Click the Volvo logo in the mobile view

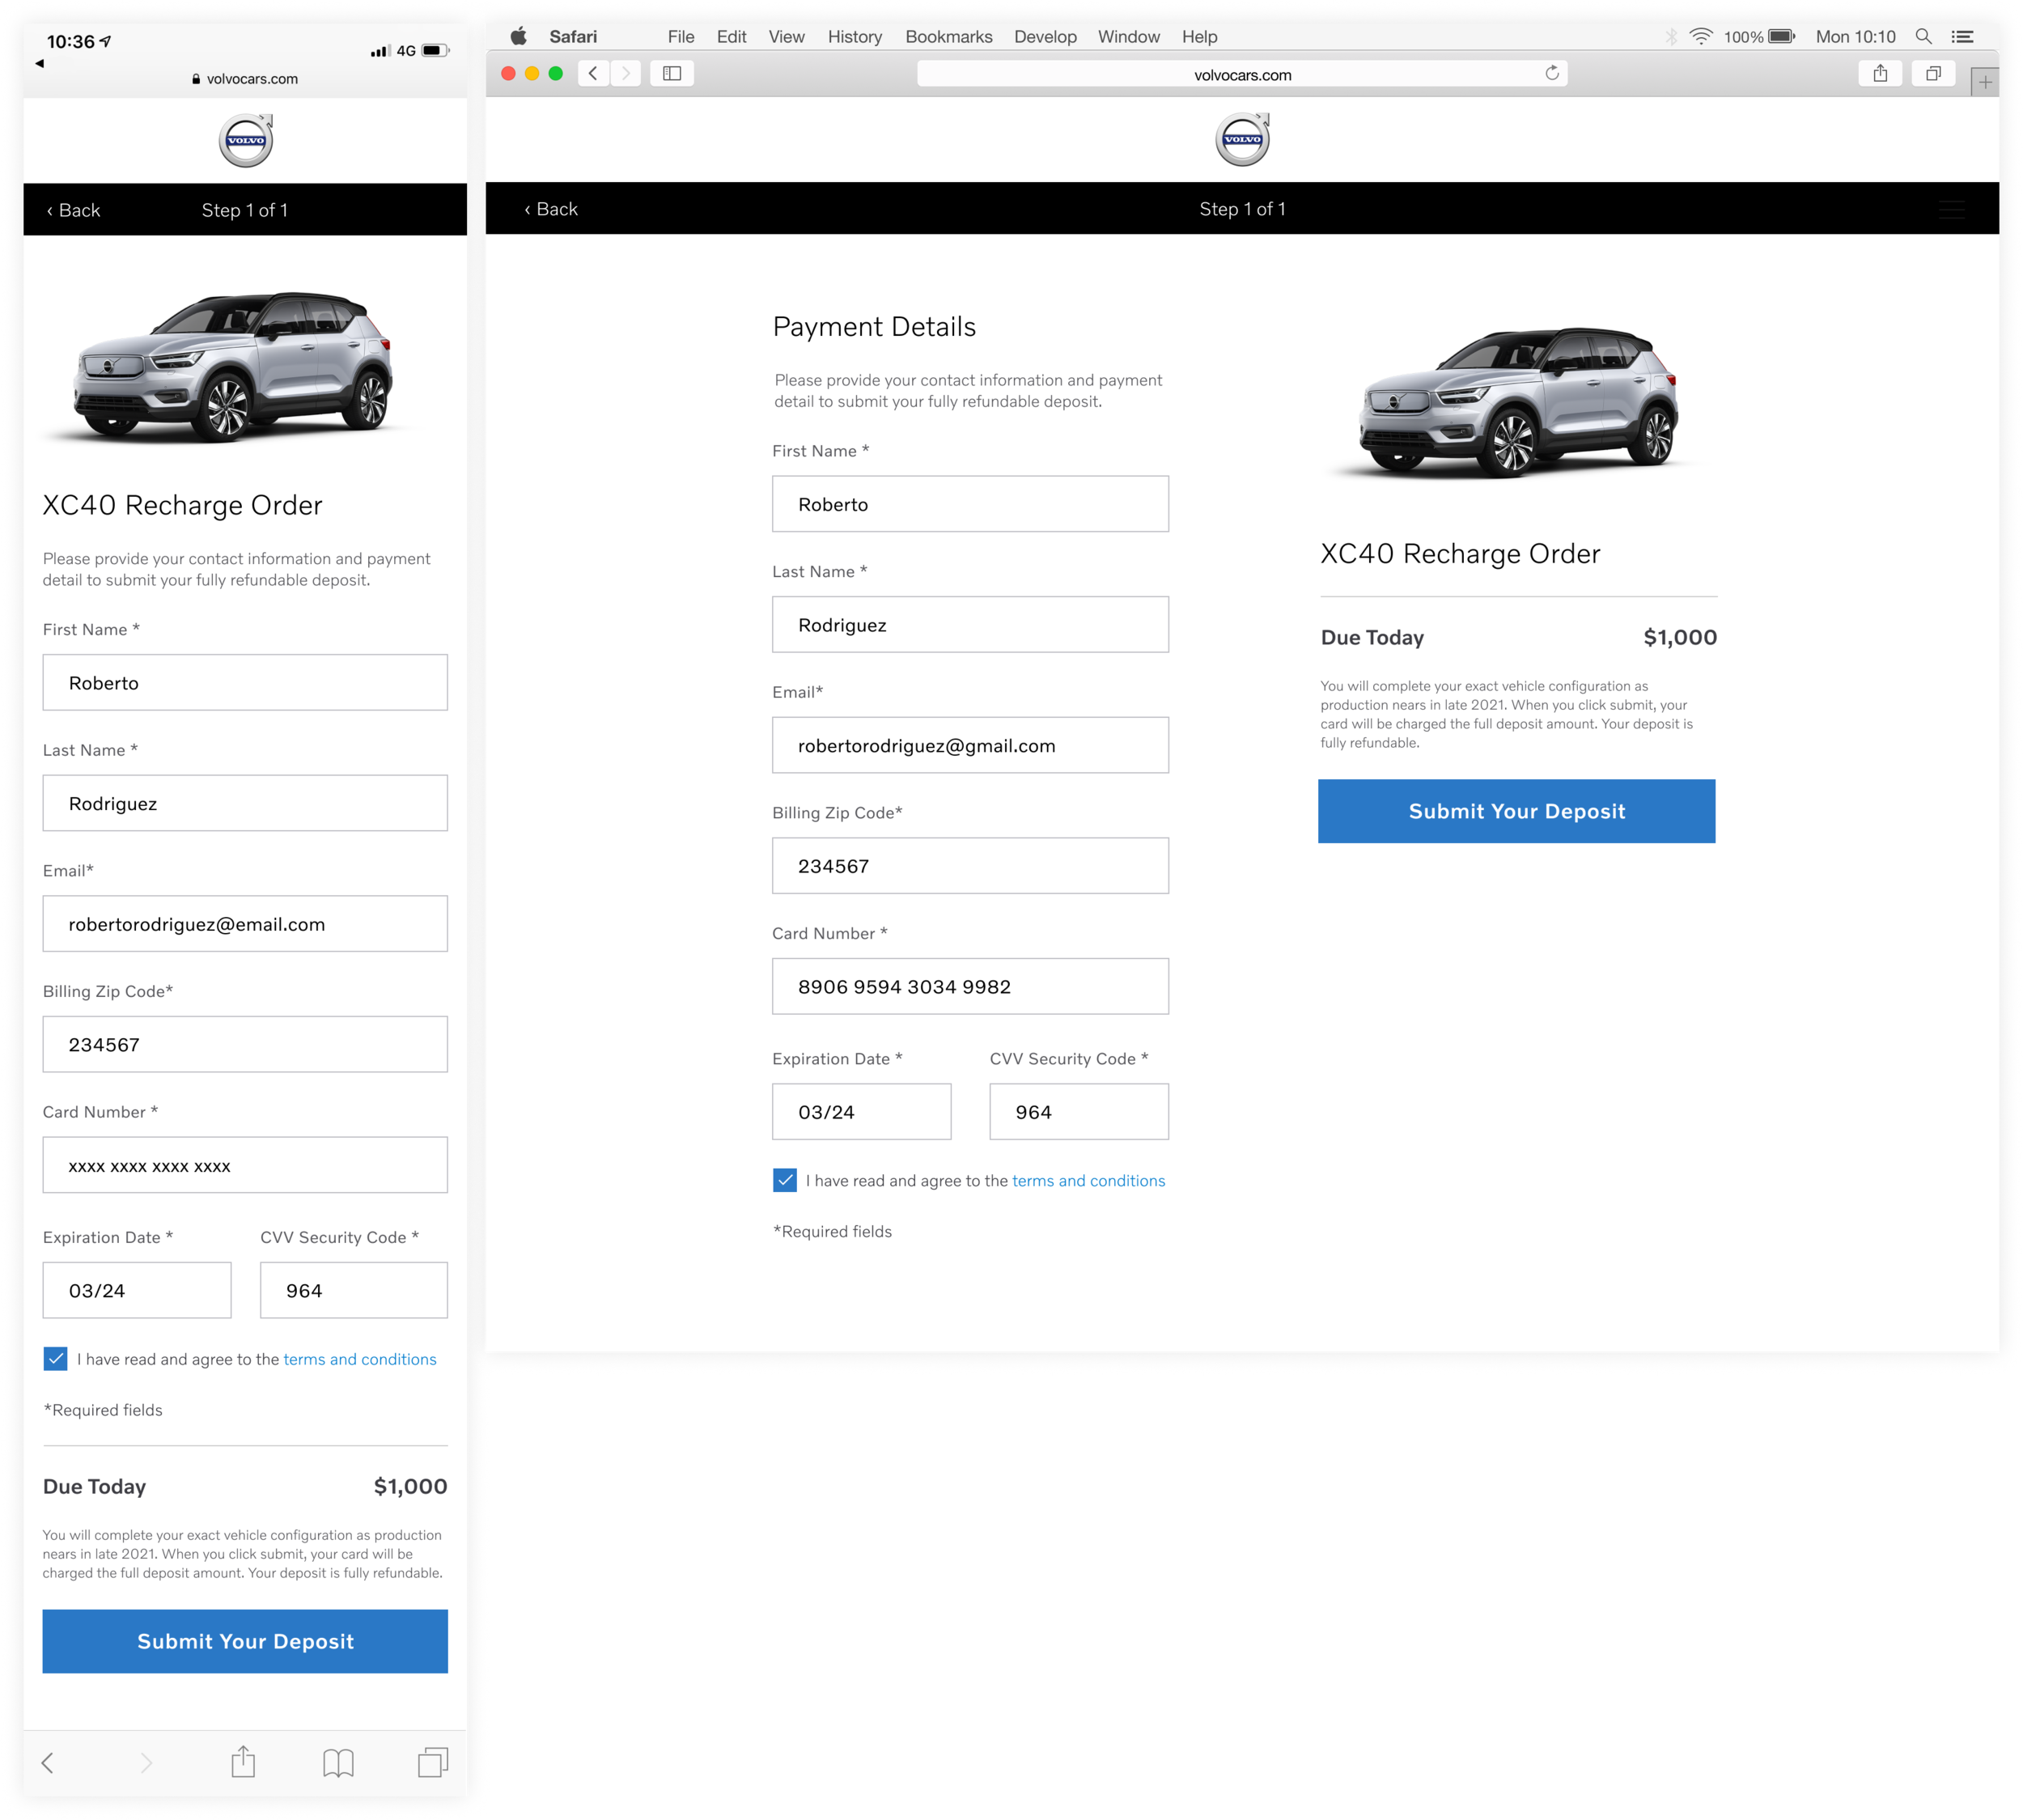coord(246,140)
